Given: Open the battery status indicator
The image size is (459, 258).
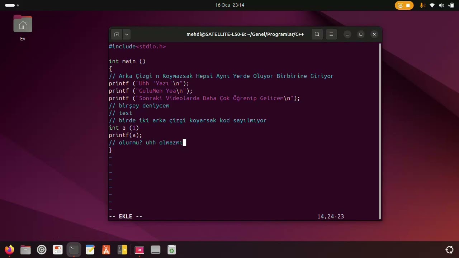Looking at the screenshot, I should click(451, 5).
